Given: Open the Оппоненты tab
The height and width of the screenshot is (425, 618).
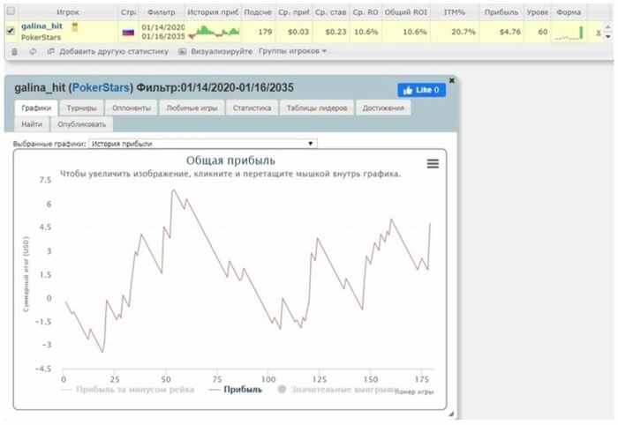Looking at the screenshot, I should click(132, 108).
